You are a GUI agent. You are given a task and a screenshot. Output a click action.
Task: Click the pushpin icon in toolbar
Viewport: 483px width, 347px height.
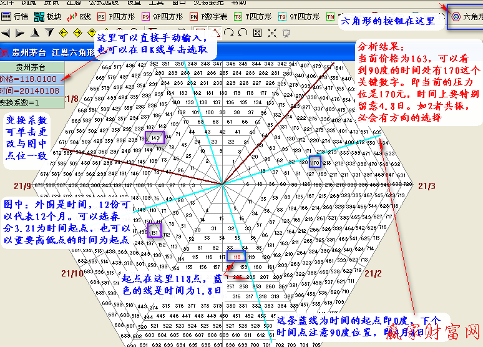click(x=285, y=32)
